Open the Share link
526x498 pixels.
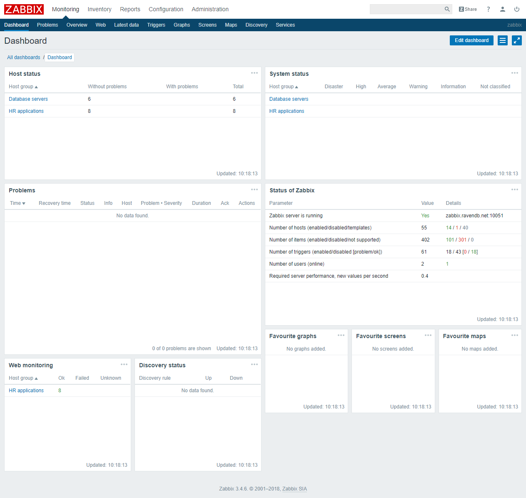tap(468, 9)
